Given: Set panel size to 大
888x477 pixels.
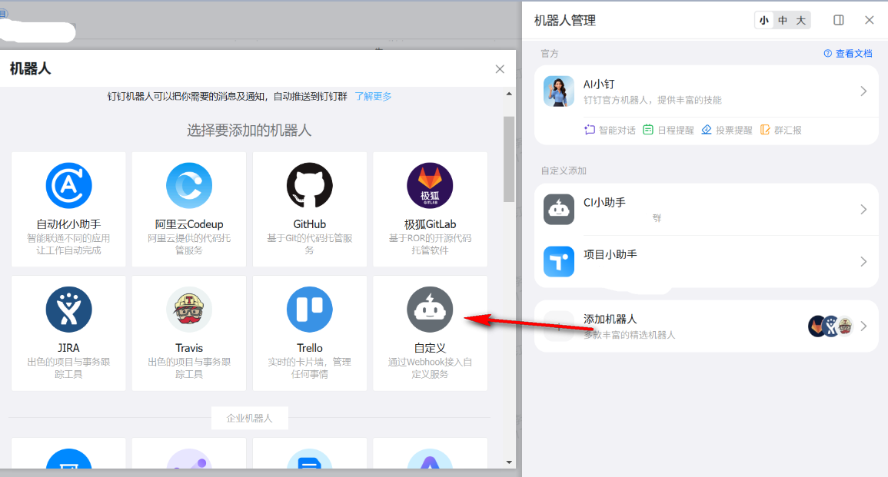Looking at the screenshot, I should pos(801,21).
